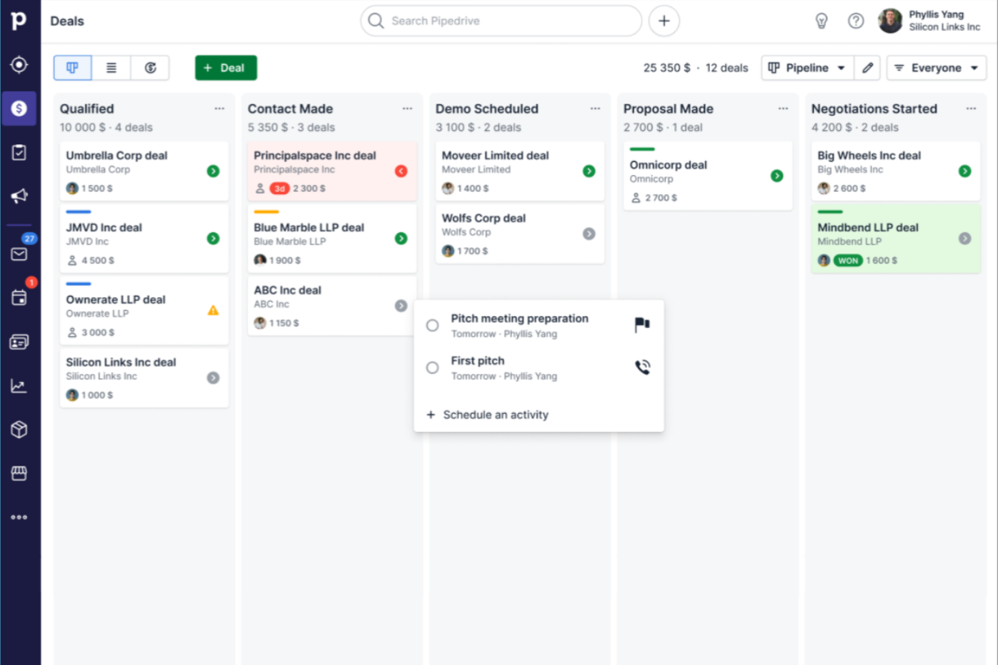
Task: Switch to the forecast view of deals
Action: (149, 67)
